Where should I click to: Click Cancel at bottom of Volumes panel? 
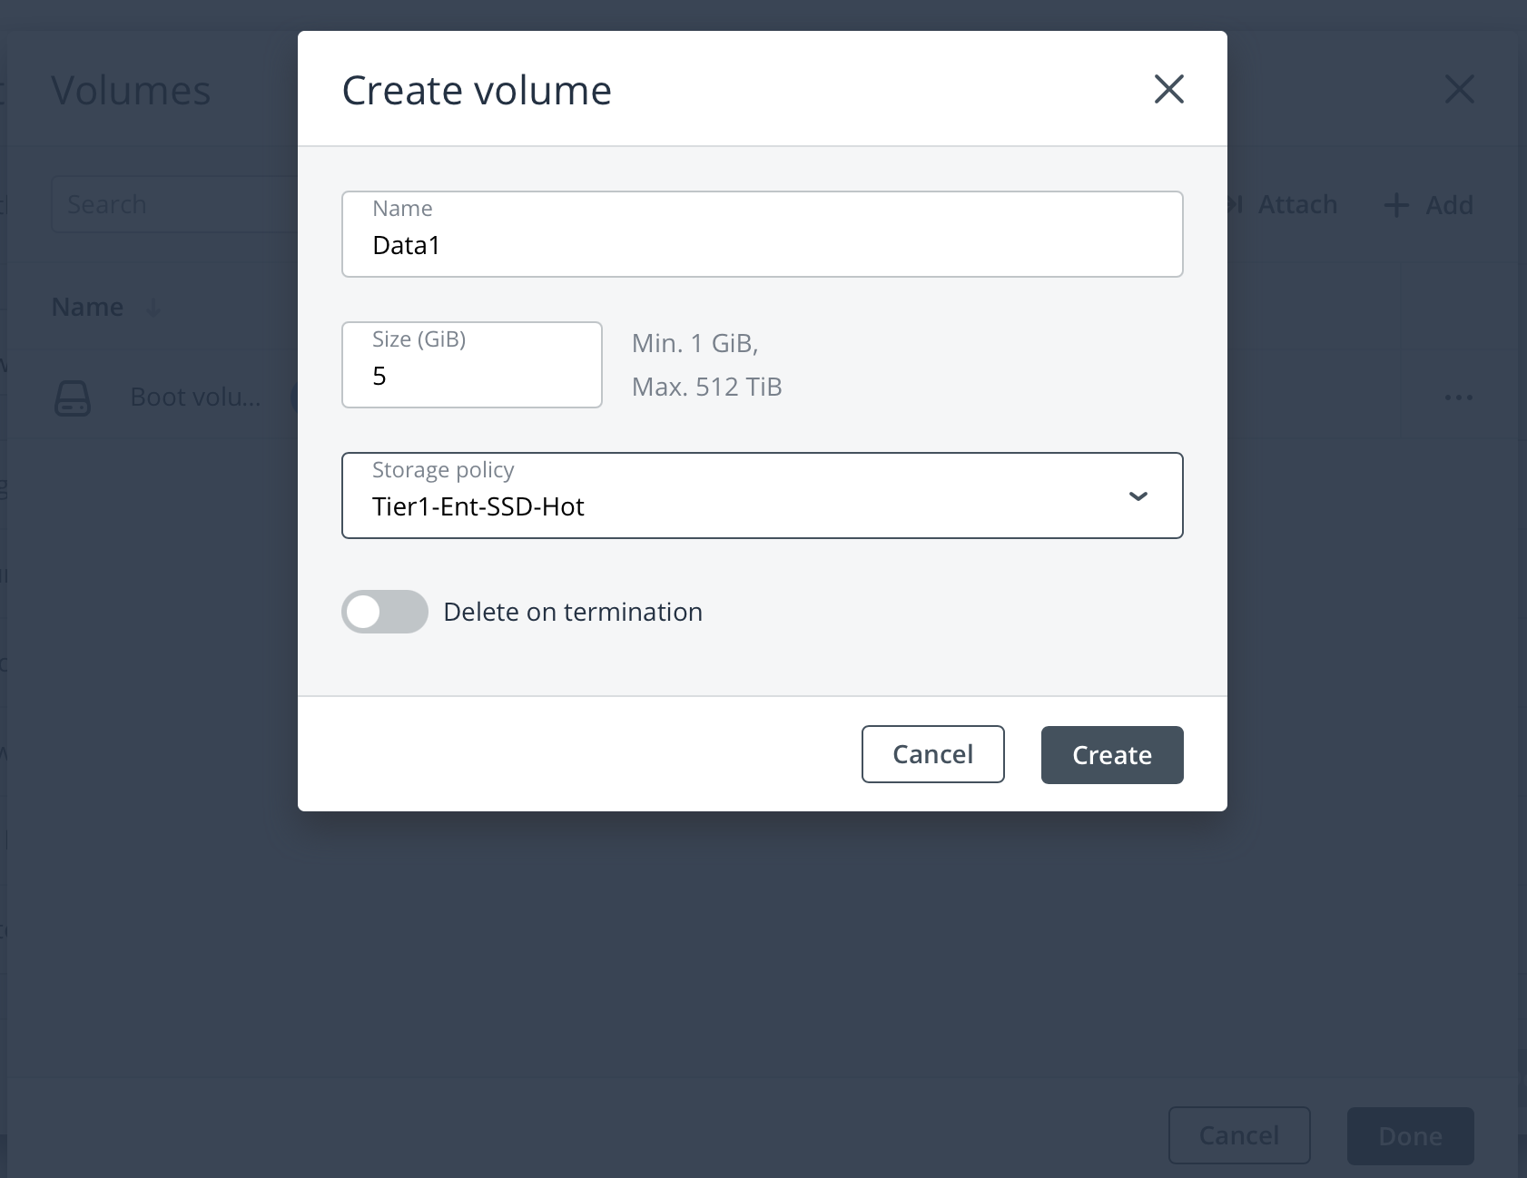coord(1238,1135)
